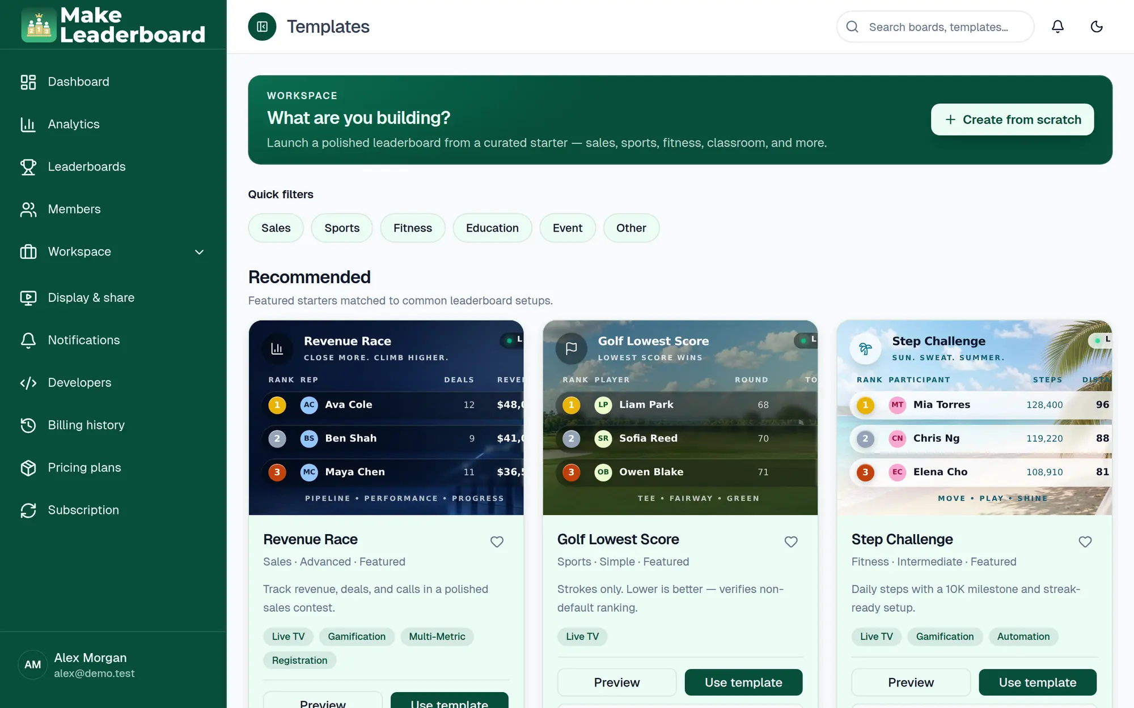Preview the Golf Lowest Score template
The image size is (1134, 708).
(617, 683)
